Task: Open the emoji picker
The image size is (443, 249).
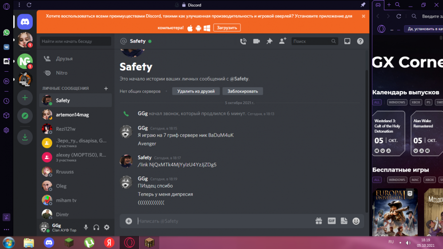Action: [x=356, y=221]
